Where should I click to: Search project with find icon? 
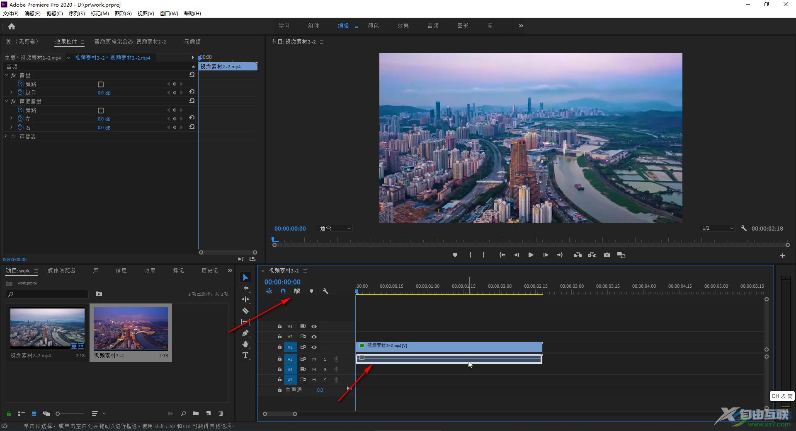[183, 413]
